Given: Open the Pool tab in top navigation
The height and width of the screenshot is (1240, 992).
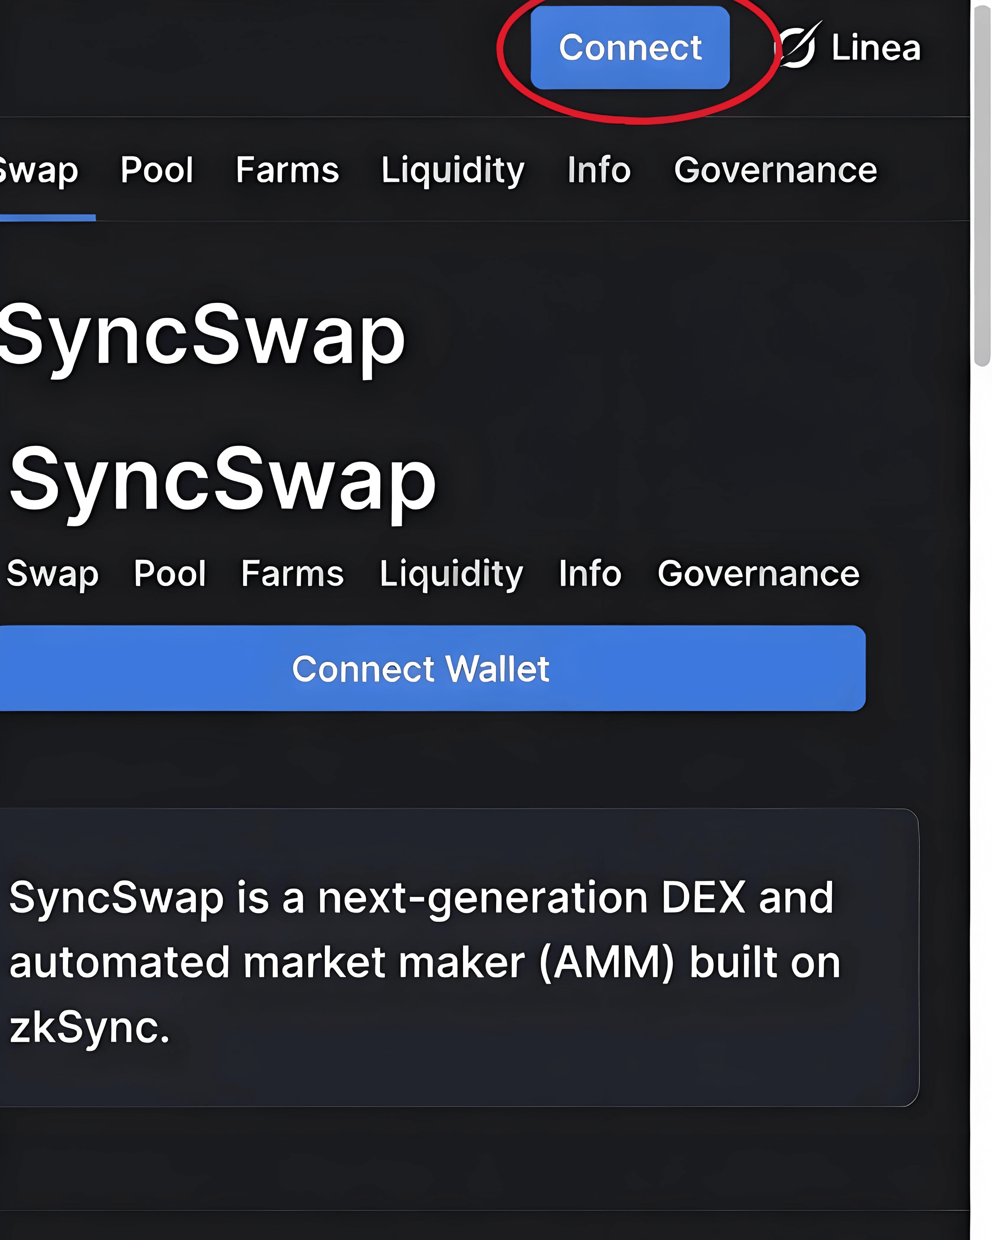Looking at the screenshot, I should pos(156,170).
